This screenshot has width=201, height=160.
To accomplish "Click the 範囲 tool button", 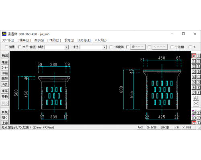I will [5, 56].
